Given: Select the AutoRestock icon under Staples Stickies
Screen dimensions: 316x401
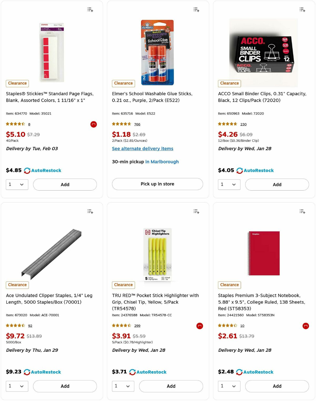Looking at the screenshot, I should 27,170.
